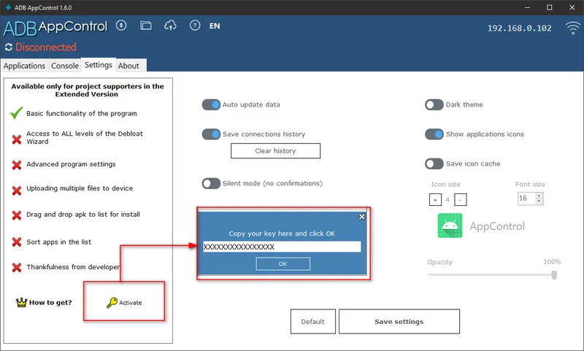Click the Opacity slider handle
Image resolution: width=584 pixels, height=351 pixels.
coord(554,275)
